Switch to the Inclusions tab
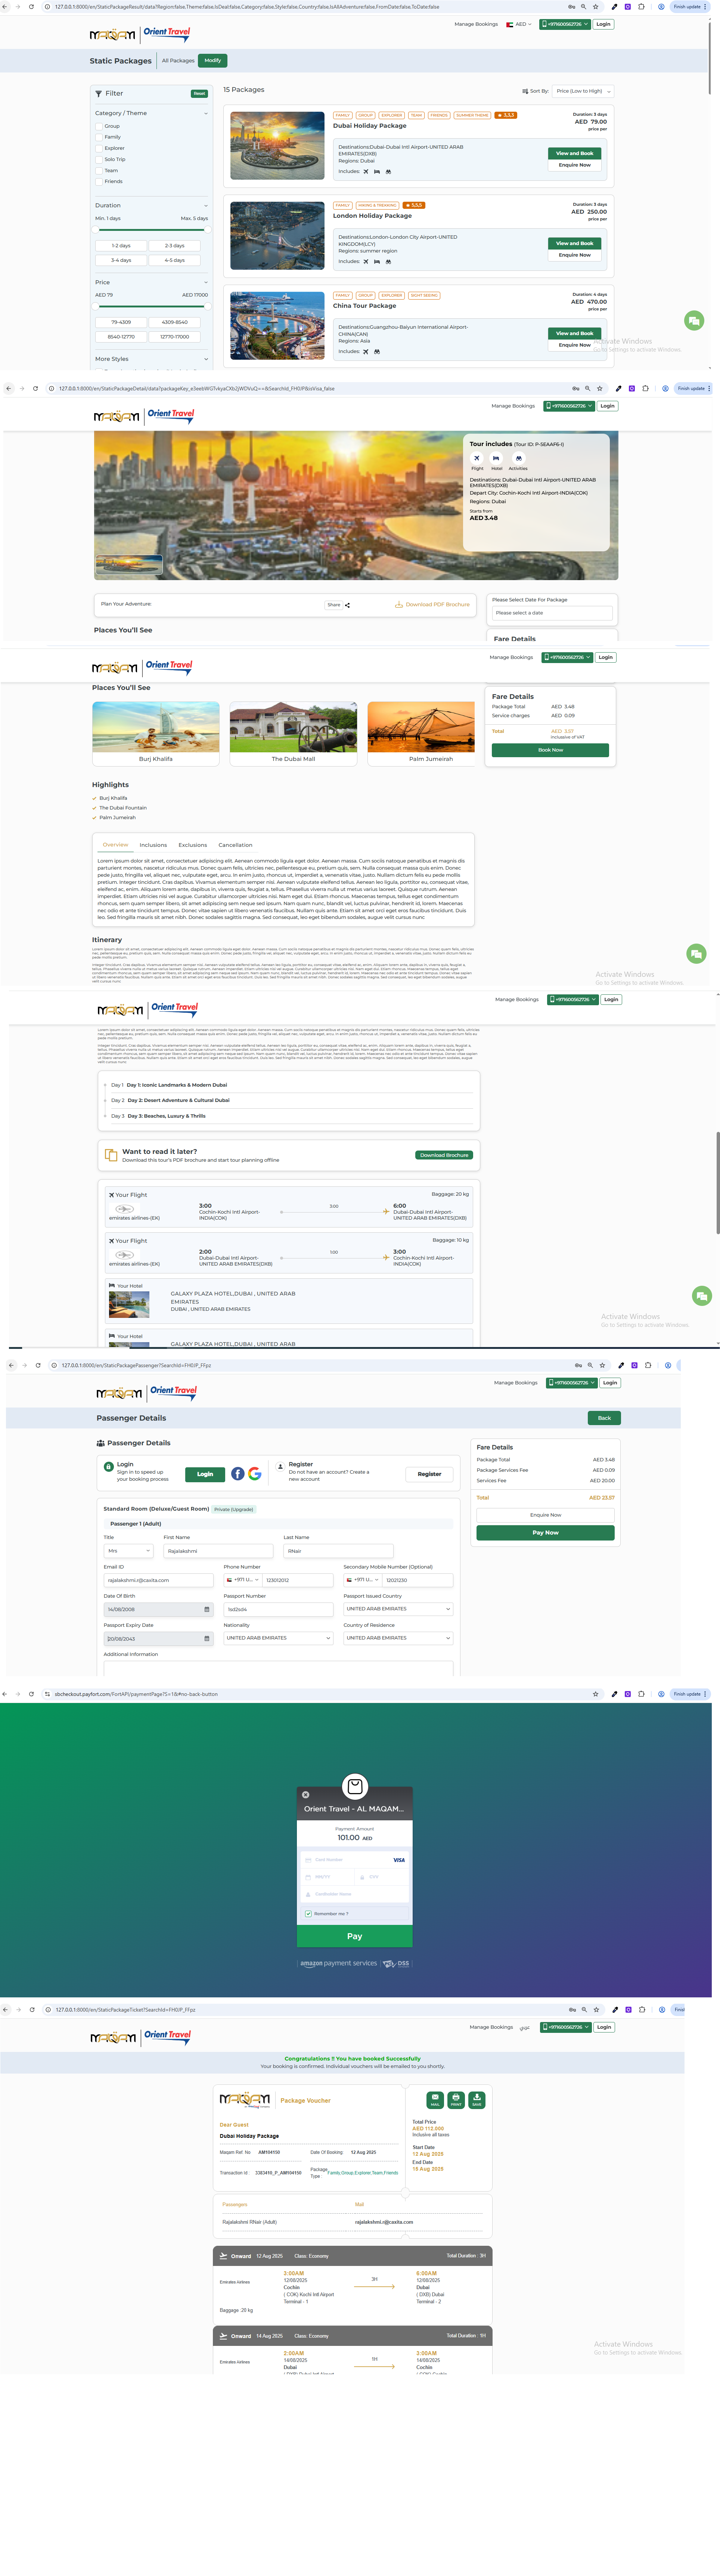Image resolution: width=720 pixels, height=2576 pixels. (153, 845)
